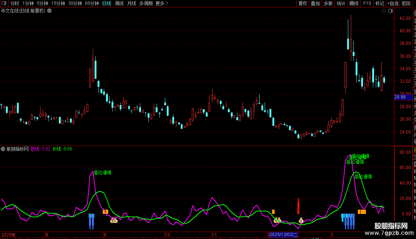Select 周线 weekly period

click(x=119, y=3)
